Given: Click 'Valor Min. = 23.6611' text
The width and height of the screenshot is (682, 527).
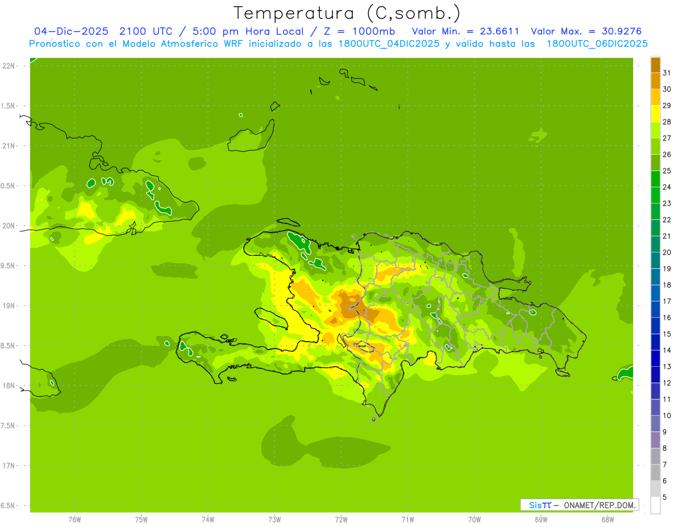Looking at the screenshot, I should (x=465, y=31).
